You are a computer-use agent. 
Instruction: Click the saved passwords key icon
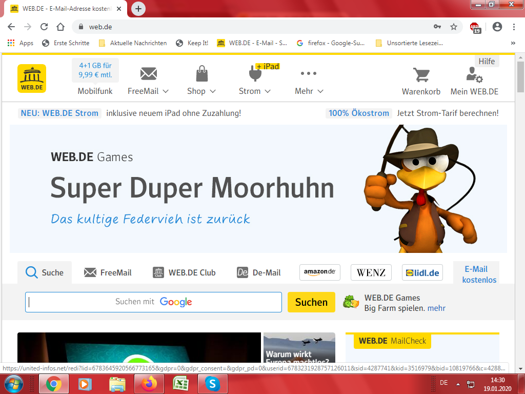point(437,27)
